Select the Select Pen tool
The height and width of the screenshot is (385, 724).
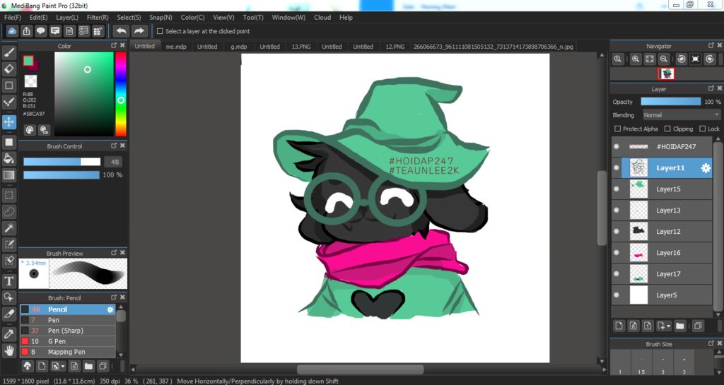[8, 244]
